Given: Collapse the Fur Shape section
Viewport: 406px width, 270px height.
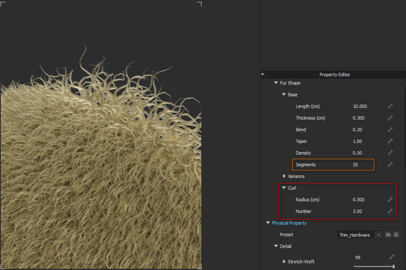Looking at the screenshot, I should click(x=276, y=83).
